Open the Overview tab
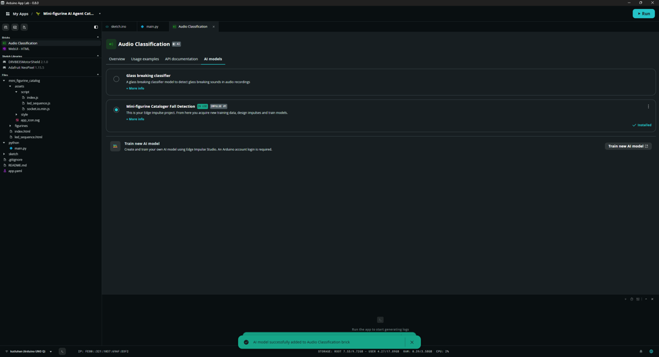This screenshot has height=357, width=659. point(117,59)
